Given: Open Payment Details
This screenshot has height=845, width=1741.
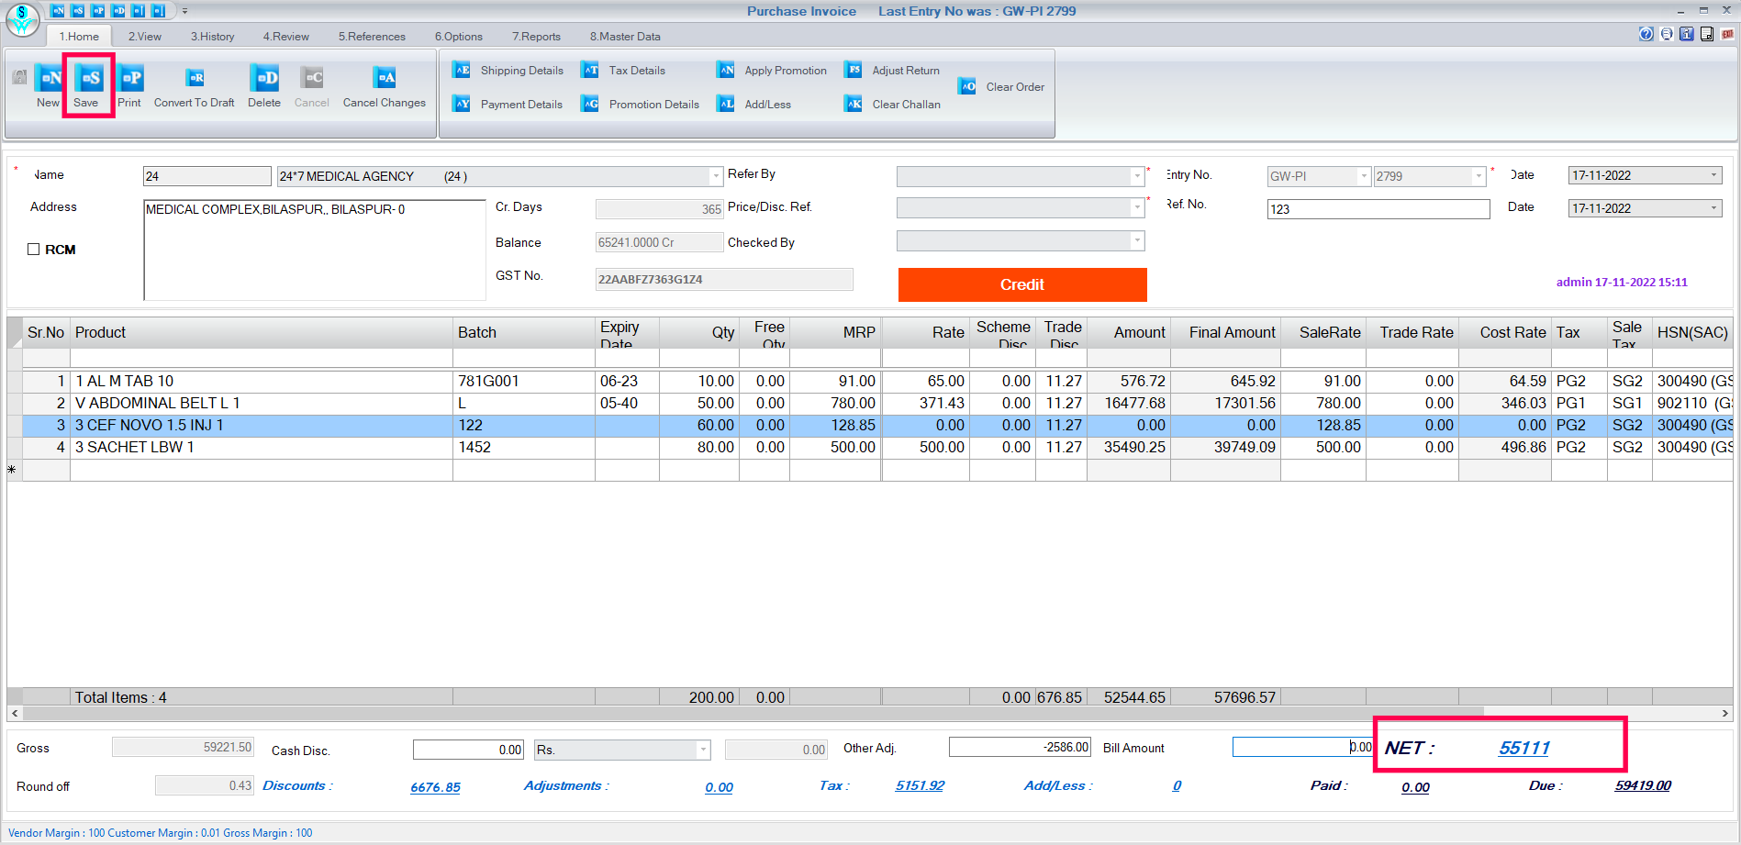Looking at the screenshot, I should click(508, 105).
